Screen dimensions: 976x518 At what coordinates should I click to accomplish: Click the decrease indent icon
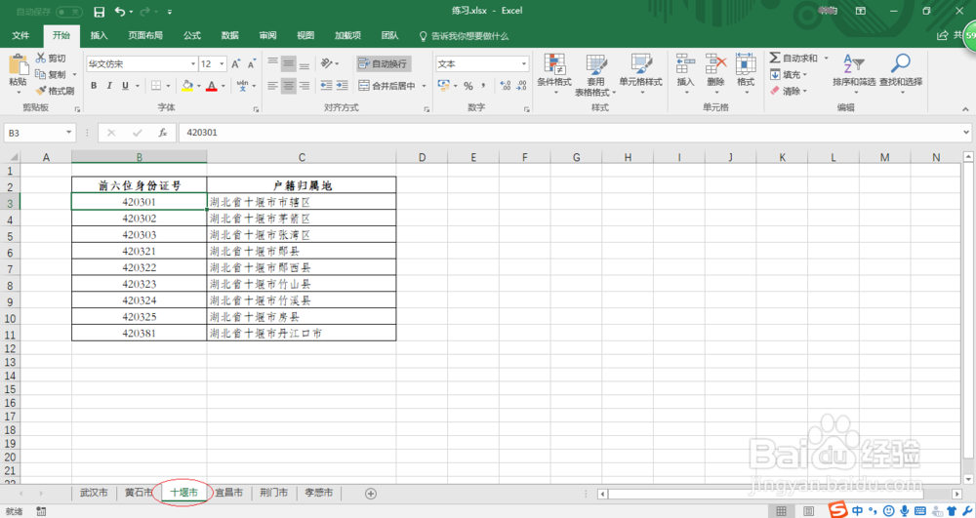pyautogui.click(x=326, y=86)
